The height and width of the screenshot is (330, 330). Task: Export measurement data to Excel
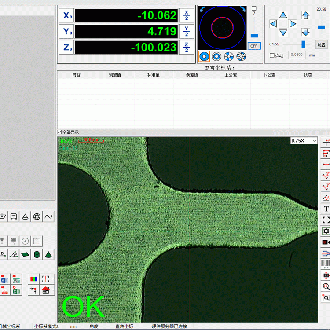[x=16, y=290]
